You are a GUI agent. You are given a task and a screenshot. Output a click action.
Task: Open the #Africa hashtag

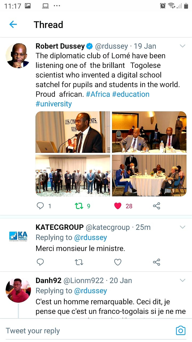[98, 94]
